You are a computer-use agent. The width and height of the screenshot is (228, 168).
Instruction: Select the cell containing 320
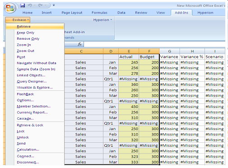click(129, 140)
